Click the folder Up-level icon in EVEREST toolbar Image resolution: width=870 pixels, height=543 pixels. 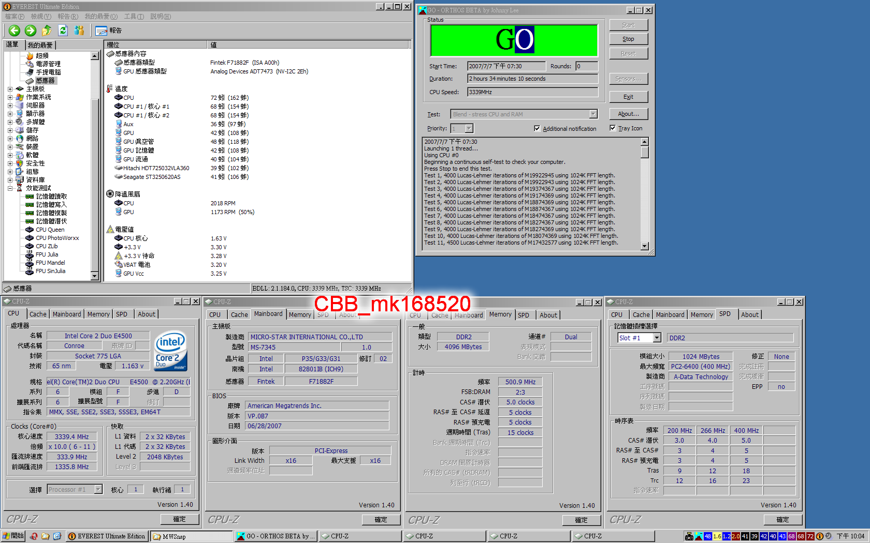click(x=47, y=31)
